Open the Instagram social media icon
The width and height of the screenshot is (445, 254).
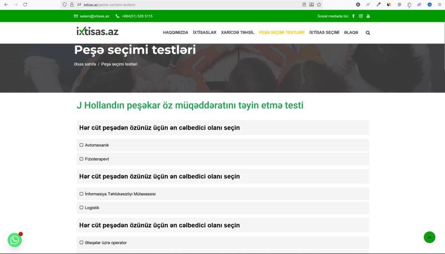tap(361, 16)
